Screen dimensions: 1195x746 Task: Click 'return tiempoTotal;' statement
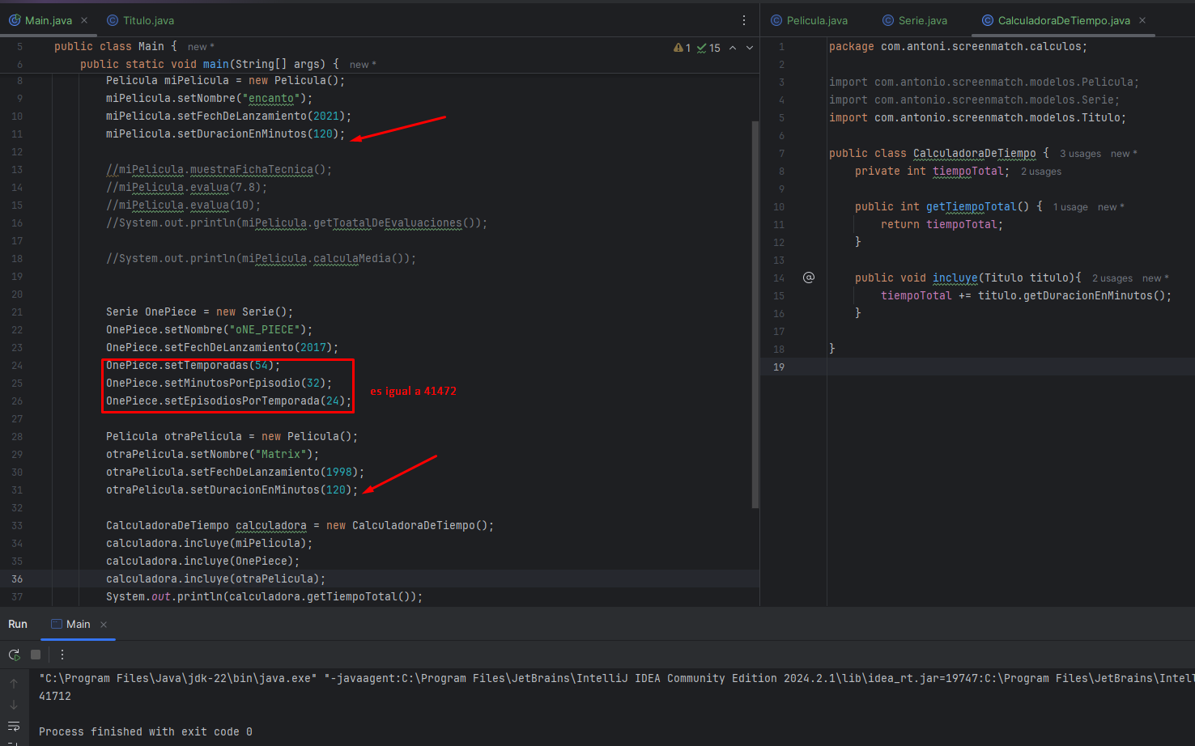[942, 224]
